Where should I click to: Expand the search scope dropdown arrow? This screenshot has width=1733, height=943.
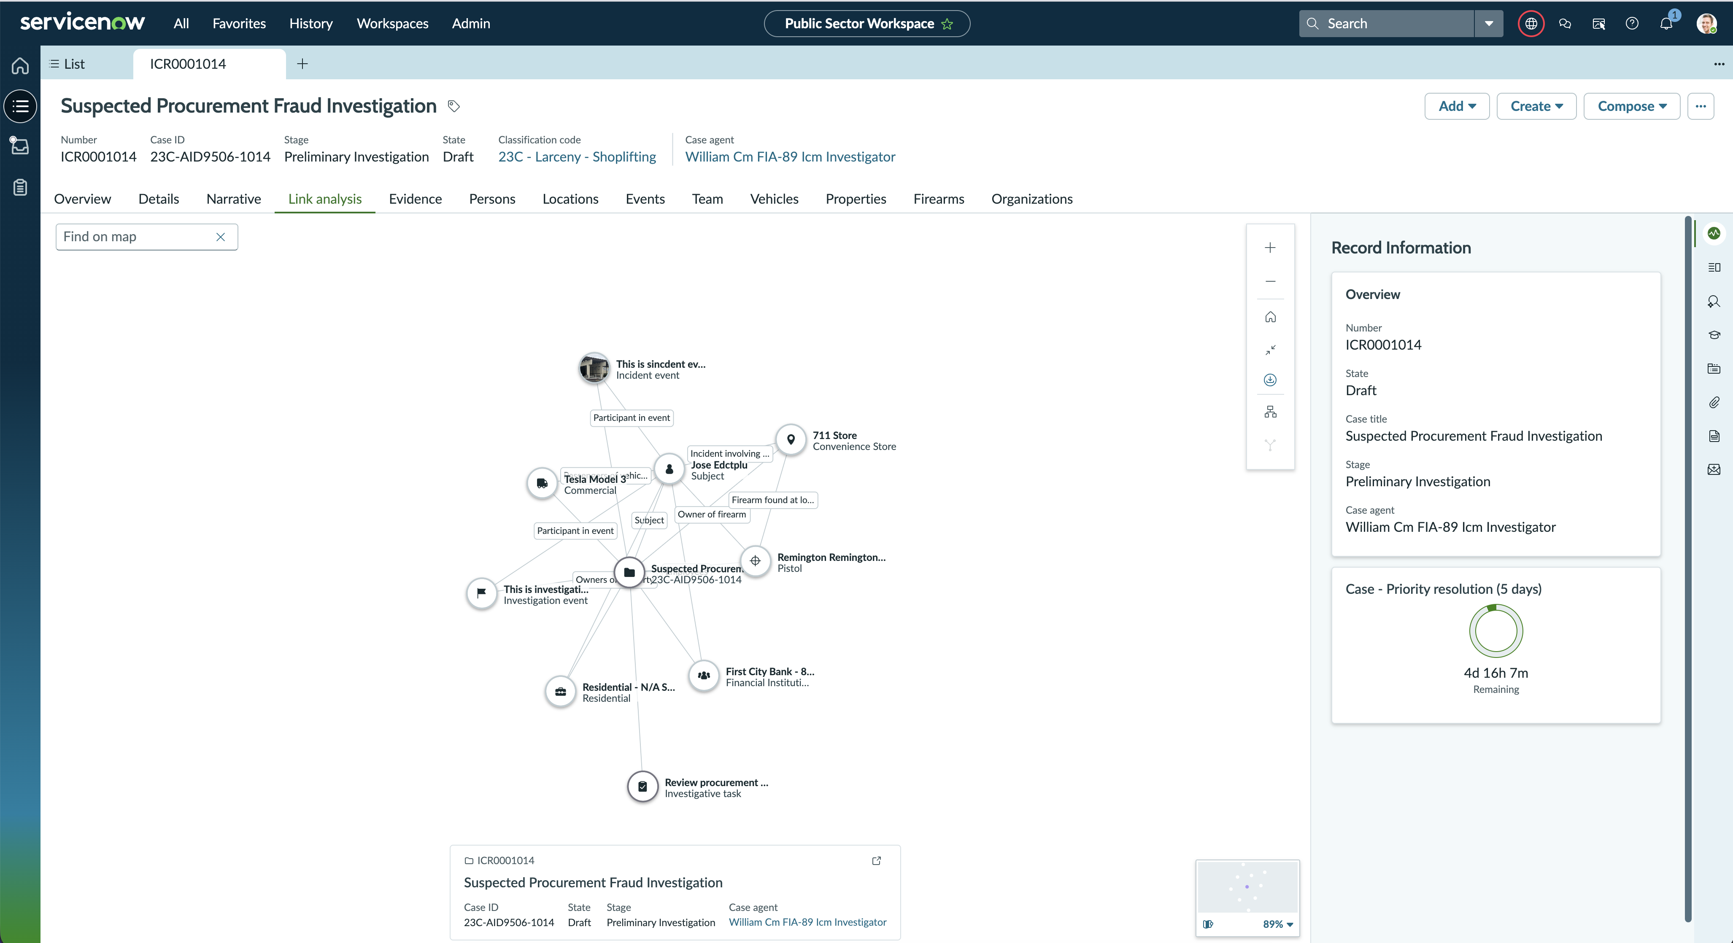point(1488,24)
